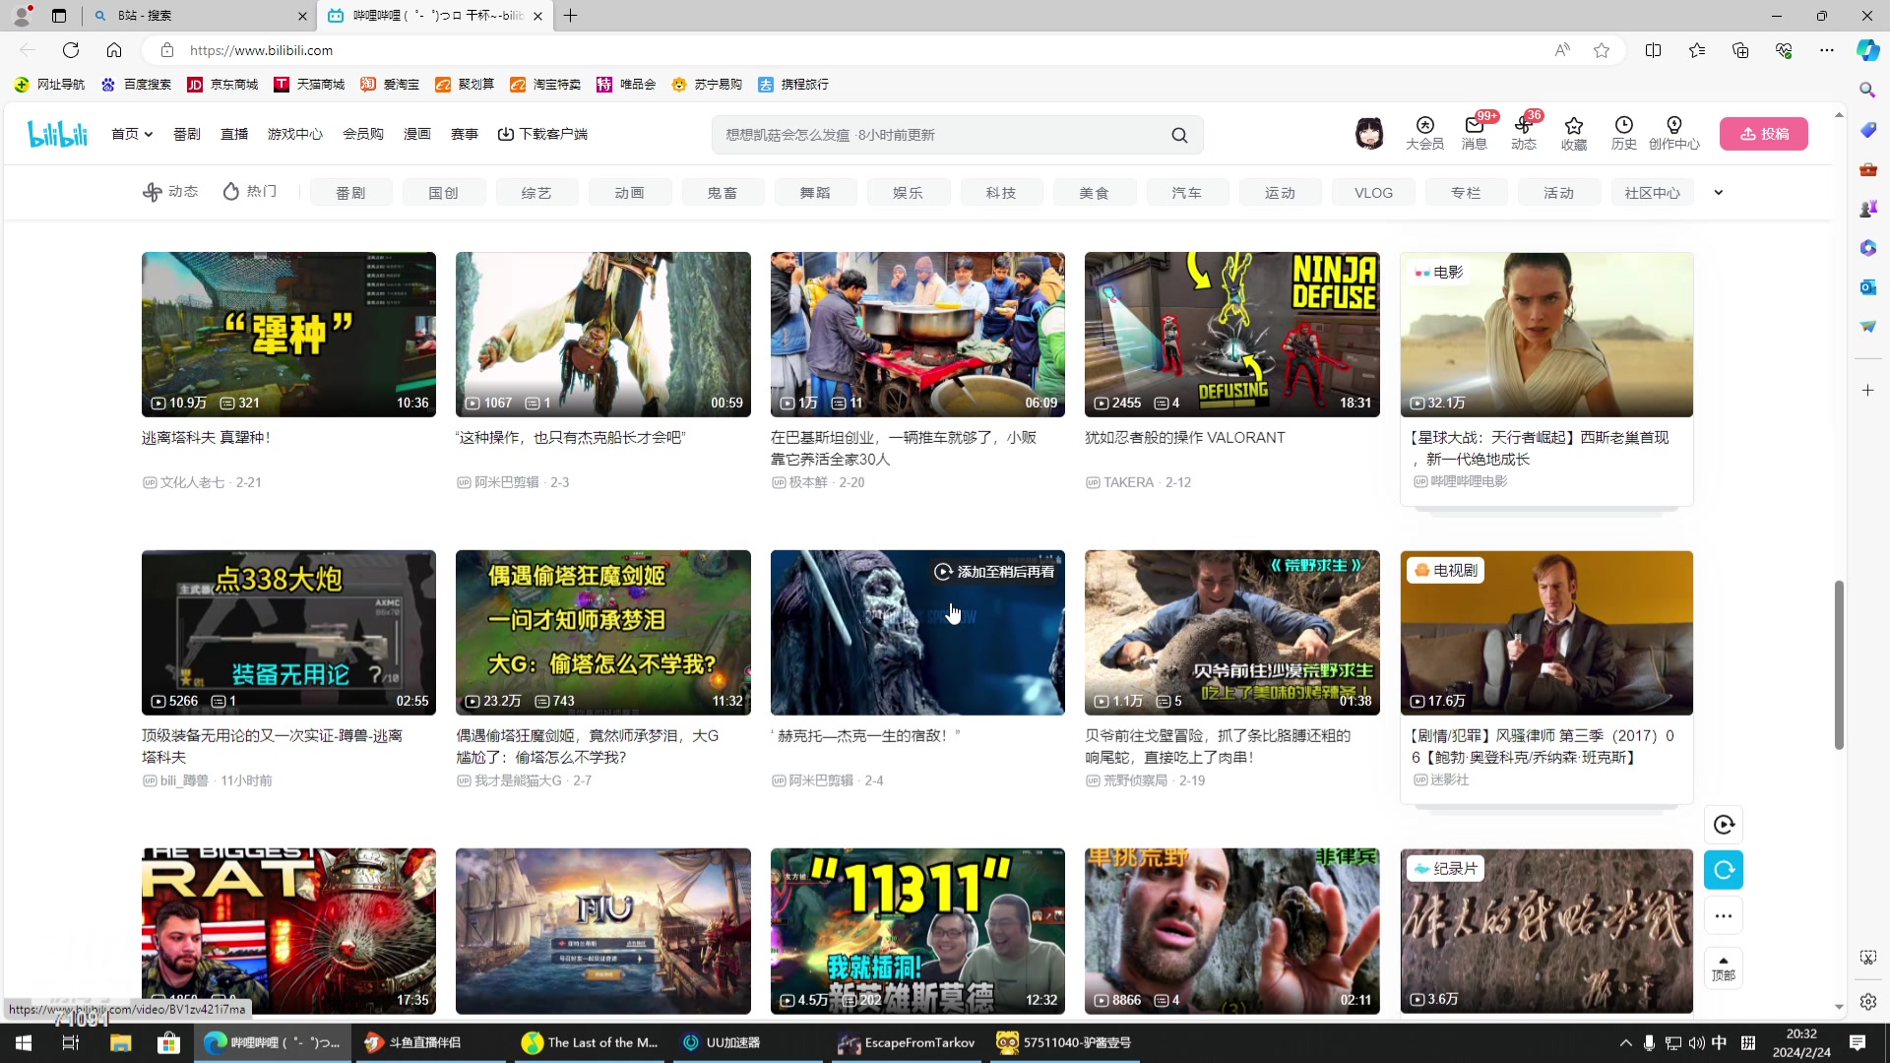Screen dimensions: 1890x1063
Task: Add this page to favorites star
Action: tap(1602, 50)
